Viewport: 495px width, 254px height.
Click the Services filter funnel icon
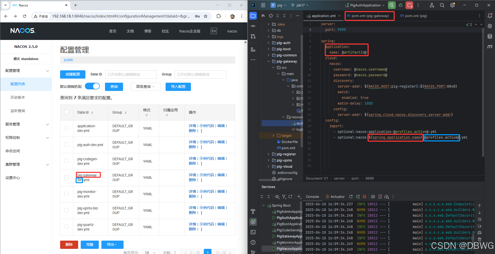click(x=284, y=197)
